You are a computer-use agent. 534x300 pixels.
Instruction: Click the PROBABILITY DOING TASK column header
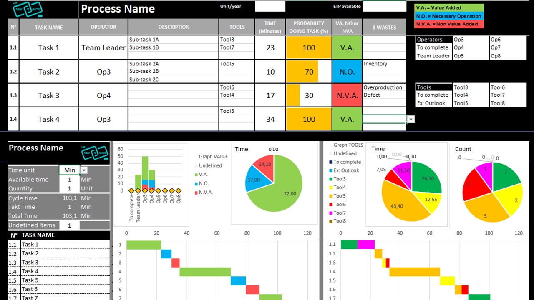pyautogui.click(x=309, y=27)
